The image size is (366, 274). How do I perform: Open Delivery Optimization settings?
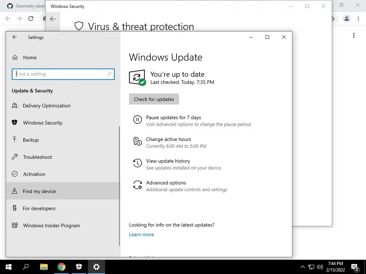tap(63, 106)
